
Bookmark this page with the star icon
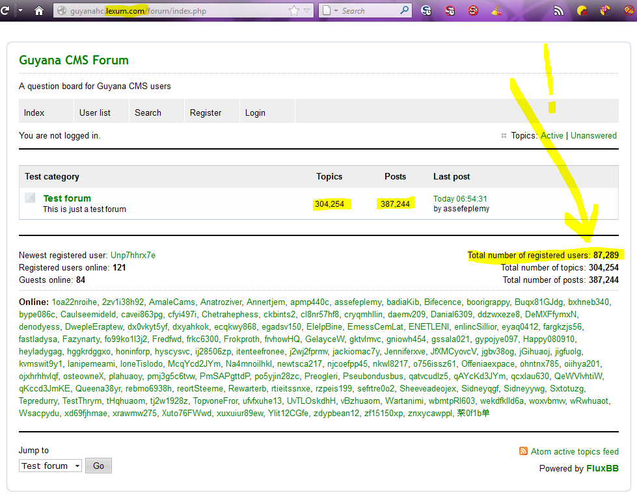(x=293, y=10)
